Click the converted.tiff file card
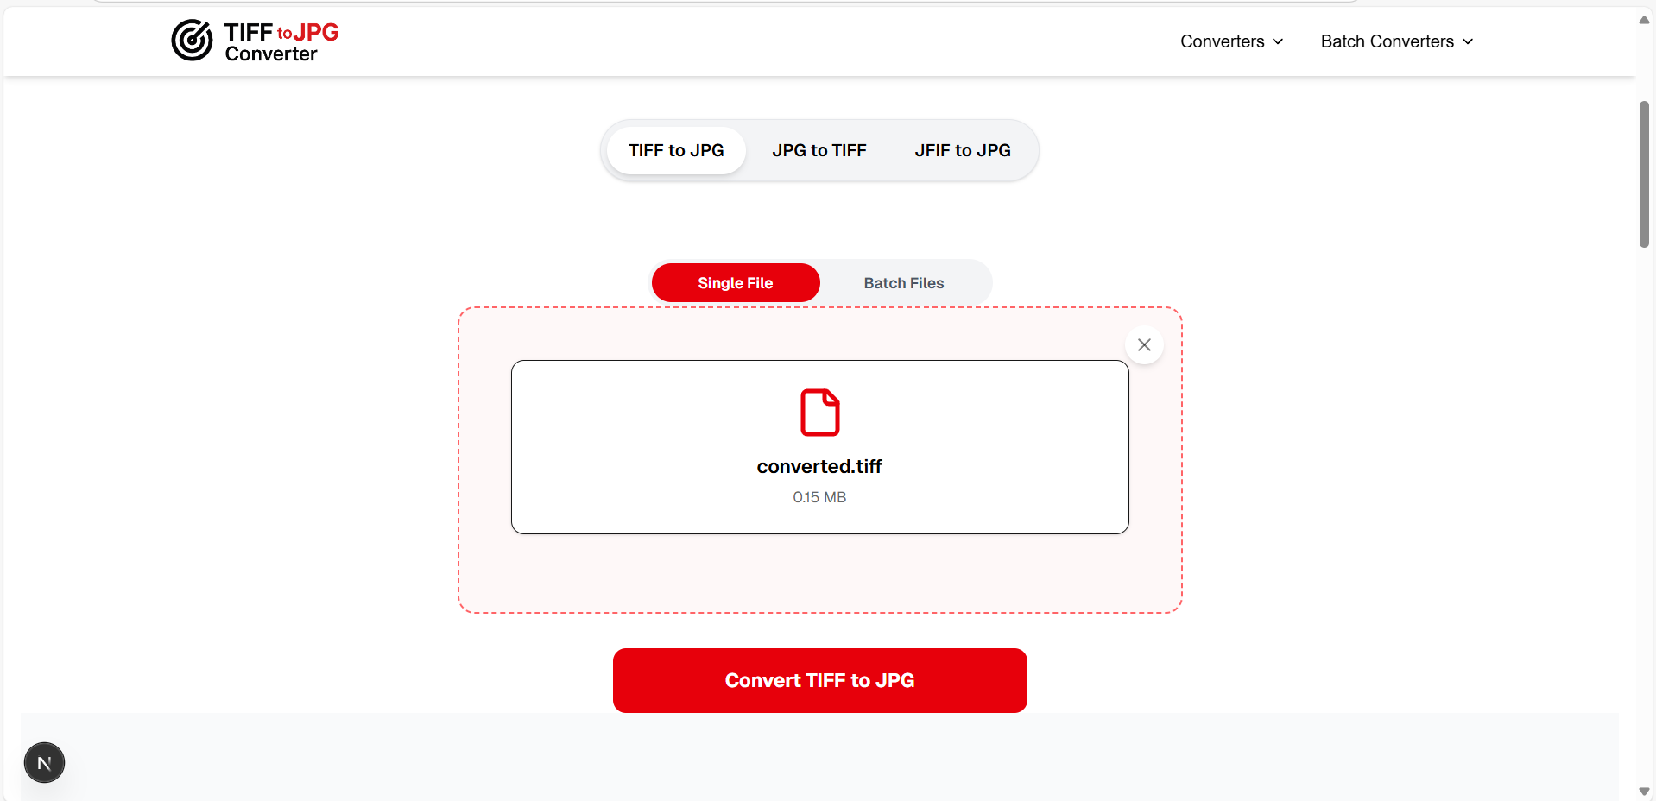This screenshot has height=801, width=1656. pyautogui.click(x=819, y=447)
